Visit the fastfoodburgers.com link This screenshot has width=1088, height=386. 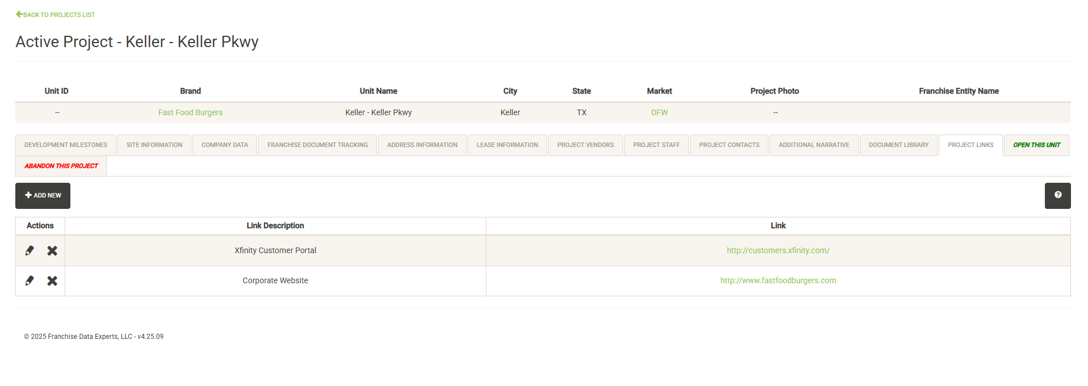click(x=778, y=280)
